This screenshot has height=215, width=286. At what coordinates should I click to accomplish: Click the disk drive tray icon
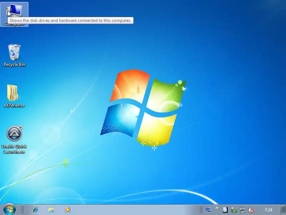click(225, 210)
